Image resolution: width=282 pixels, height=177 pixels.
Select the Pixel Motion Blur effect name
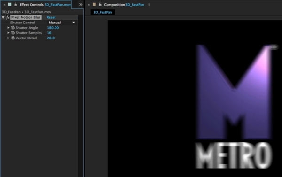[26, 17]
